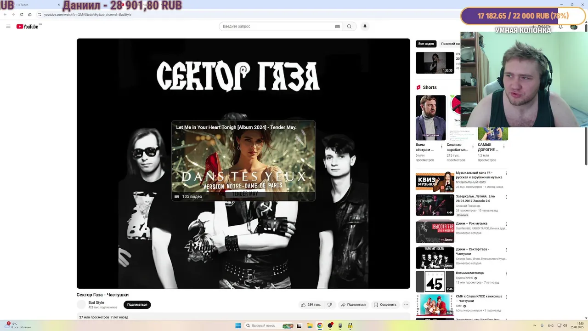The height and width of the screenshot is (331, 588).
Task: Open the account avatar menu
Action: [574, 27]
